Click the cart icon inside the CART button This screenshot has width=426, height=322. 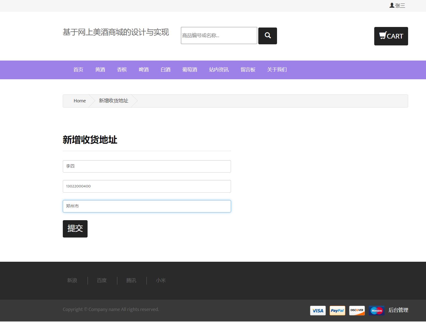(x=383, y=36)
